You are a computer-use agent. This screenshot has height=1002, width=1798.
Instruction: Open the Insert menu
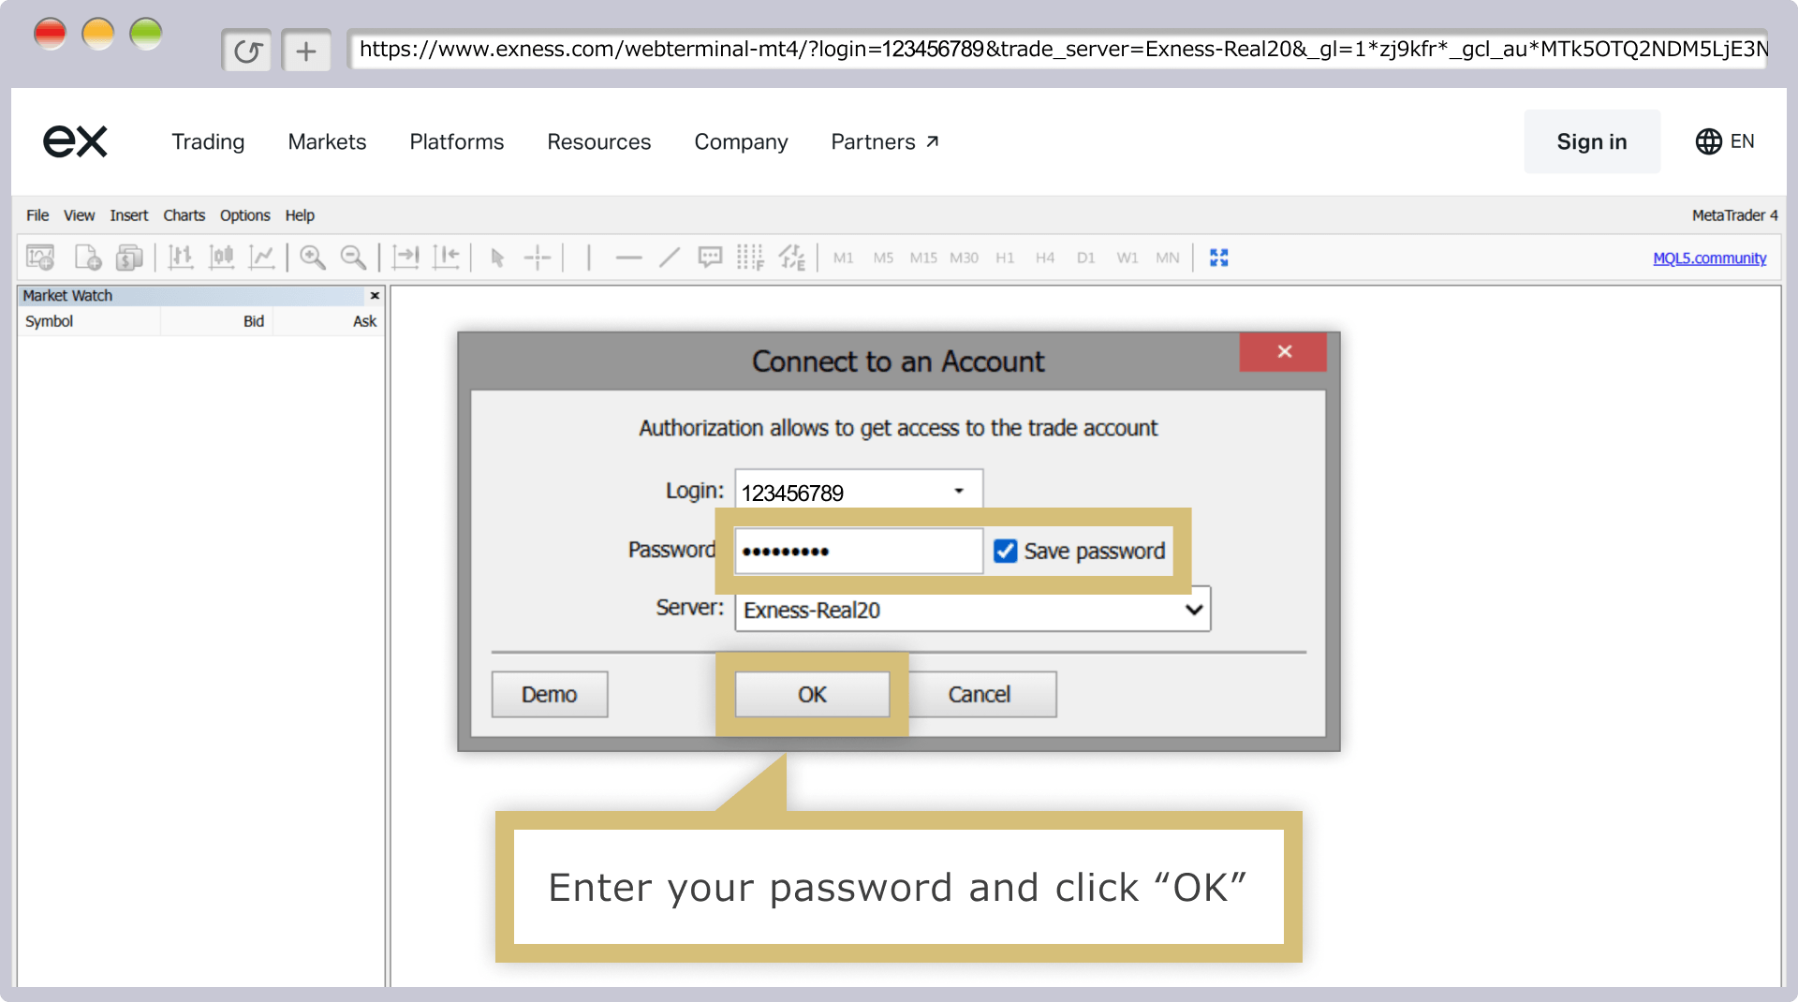(x=129, y=215)
